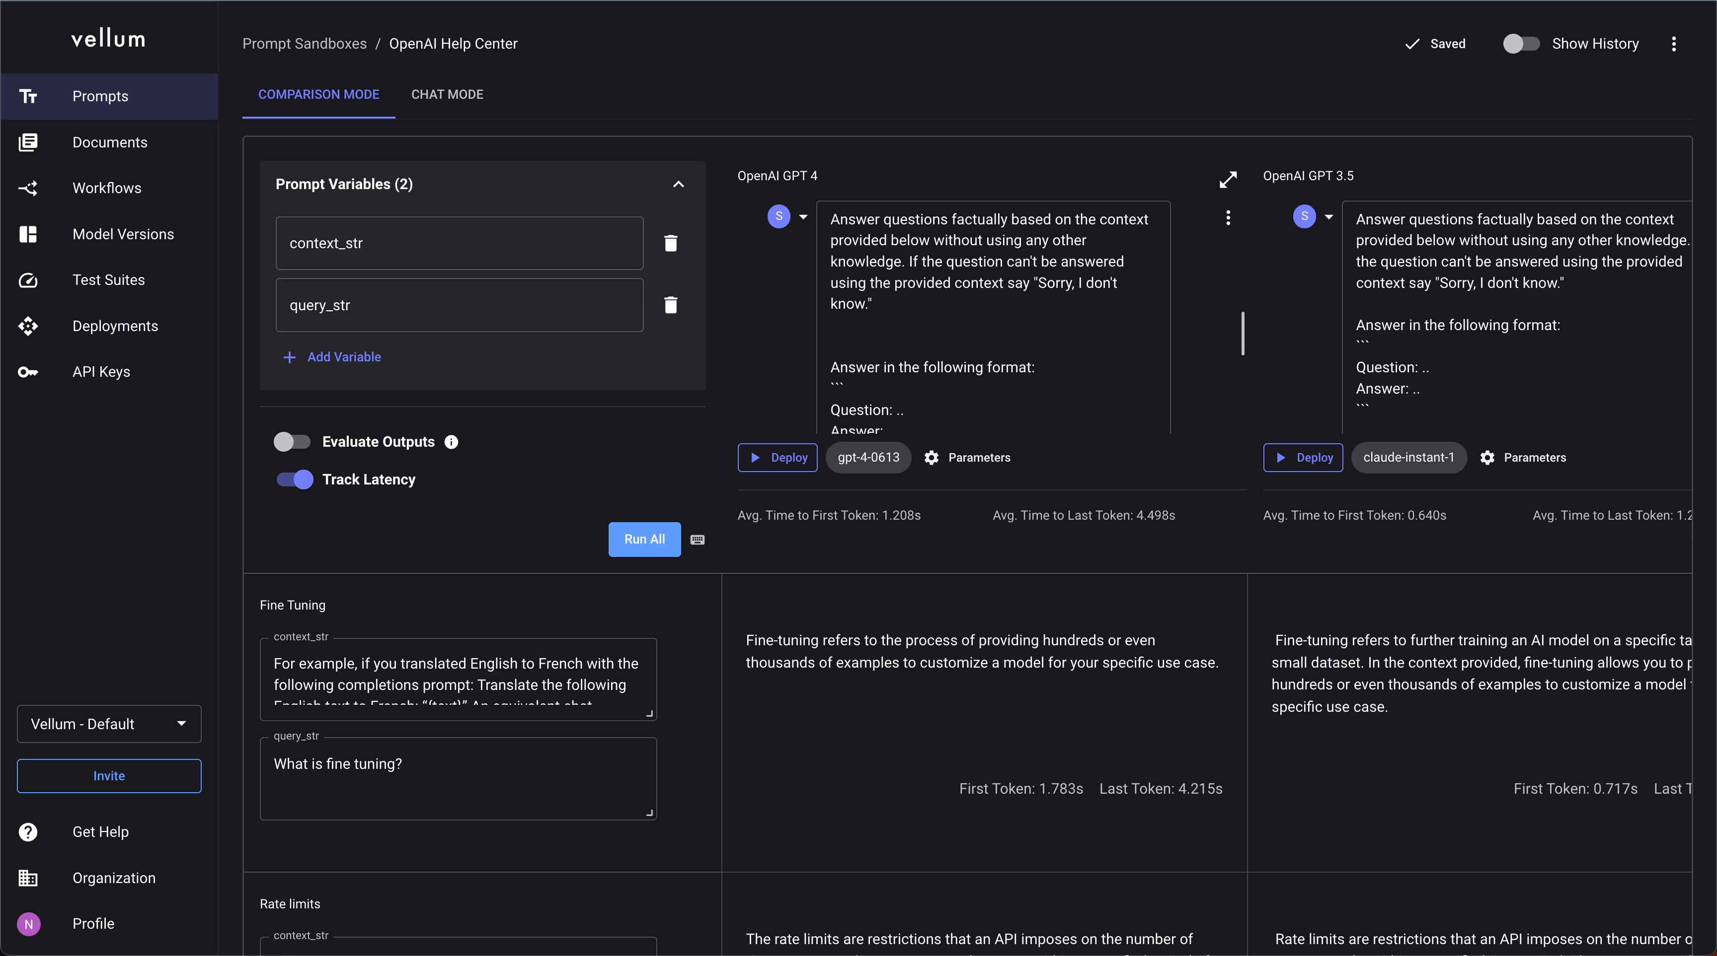Click the API Keys key icon

tap(28, 371)
